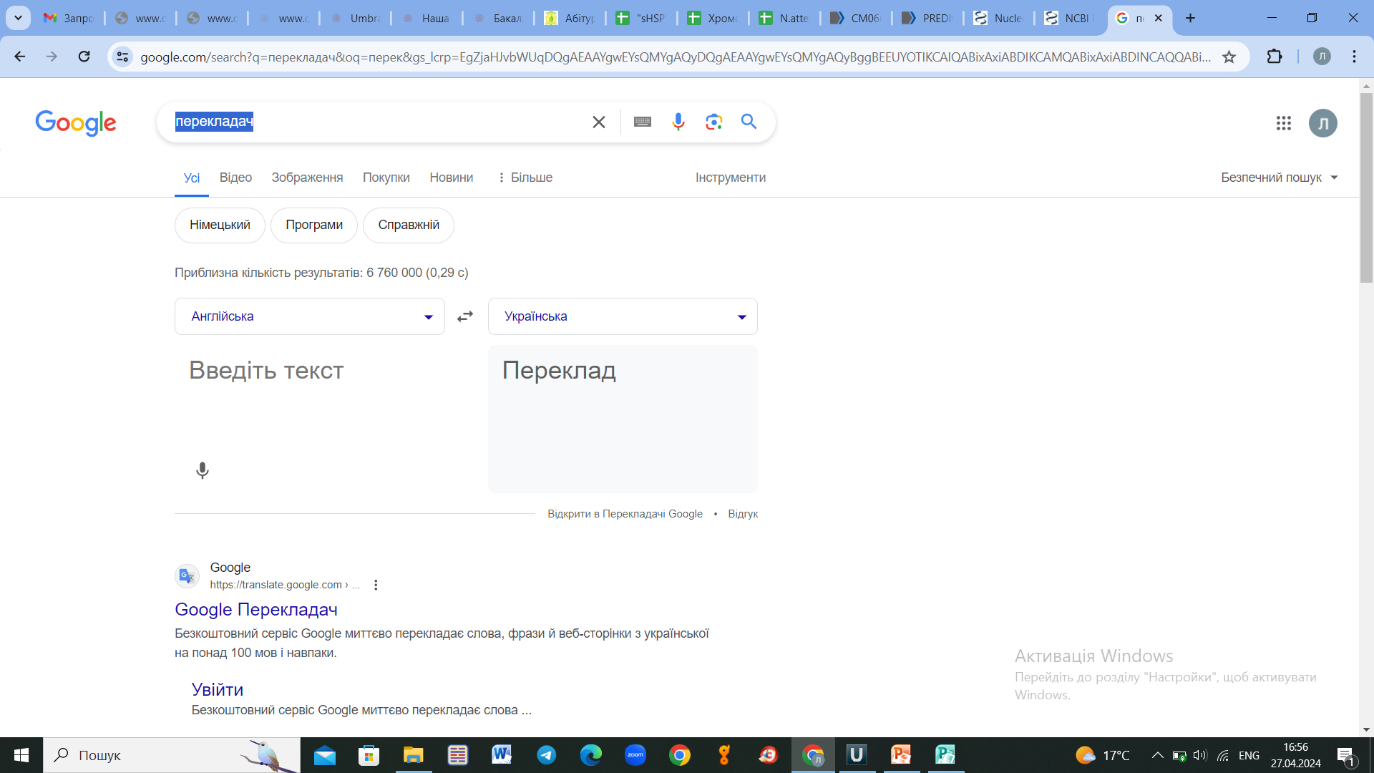Open Інструменти search tools
Viewport: 1374px width, 773px height.
731,178
